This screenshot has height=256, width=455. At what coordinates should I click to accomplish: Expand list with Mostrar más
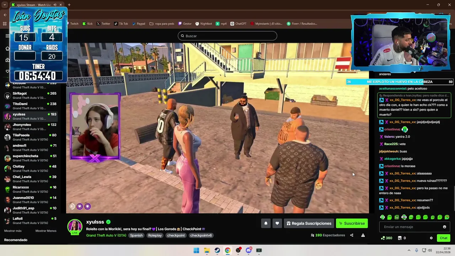coord(13,231)
